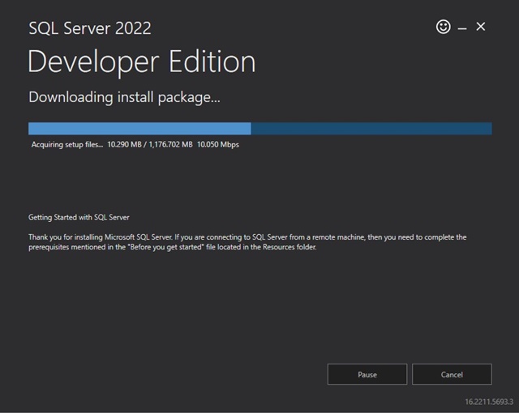Pause the install package download
The image size is (519, 413).
367,374
